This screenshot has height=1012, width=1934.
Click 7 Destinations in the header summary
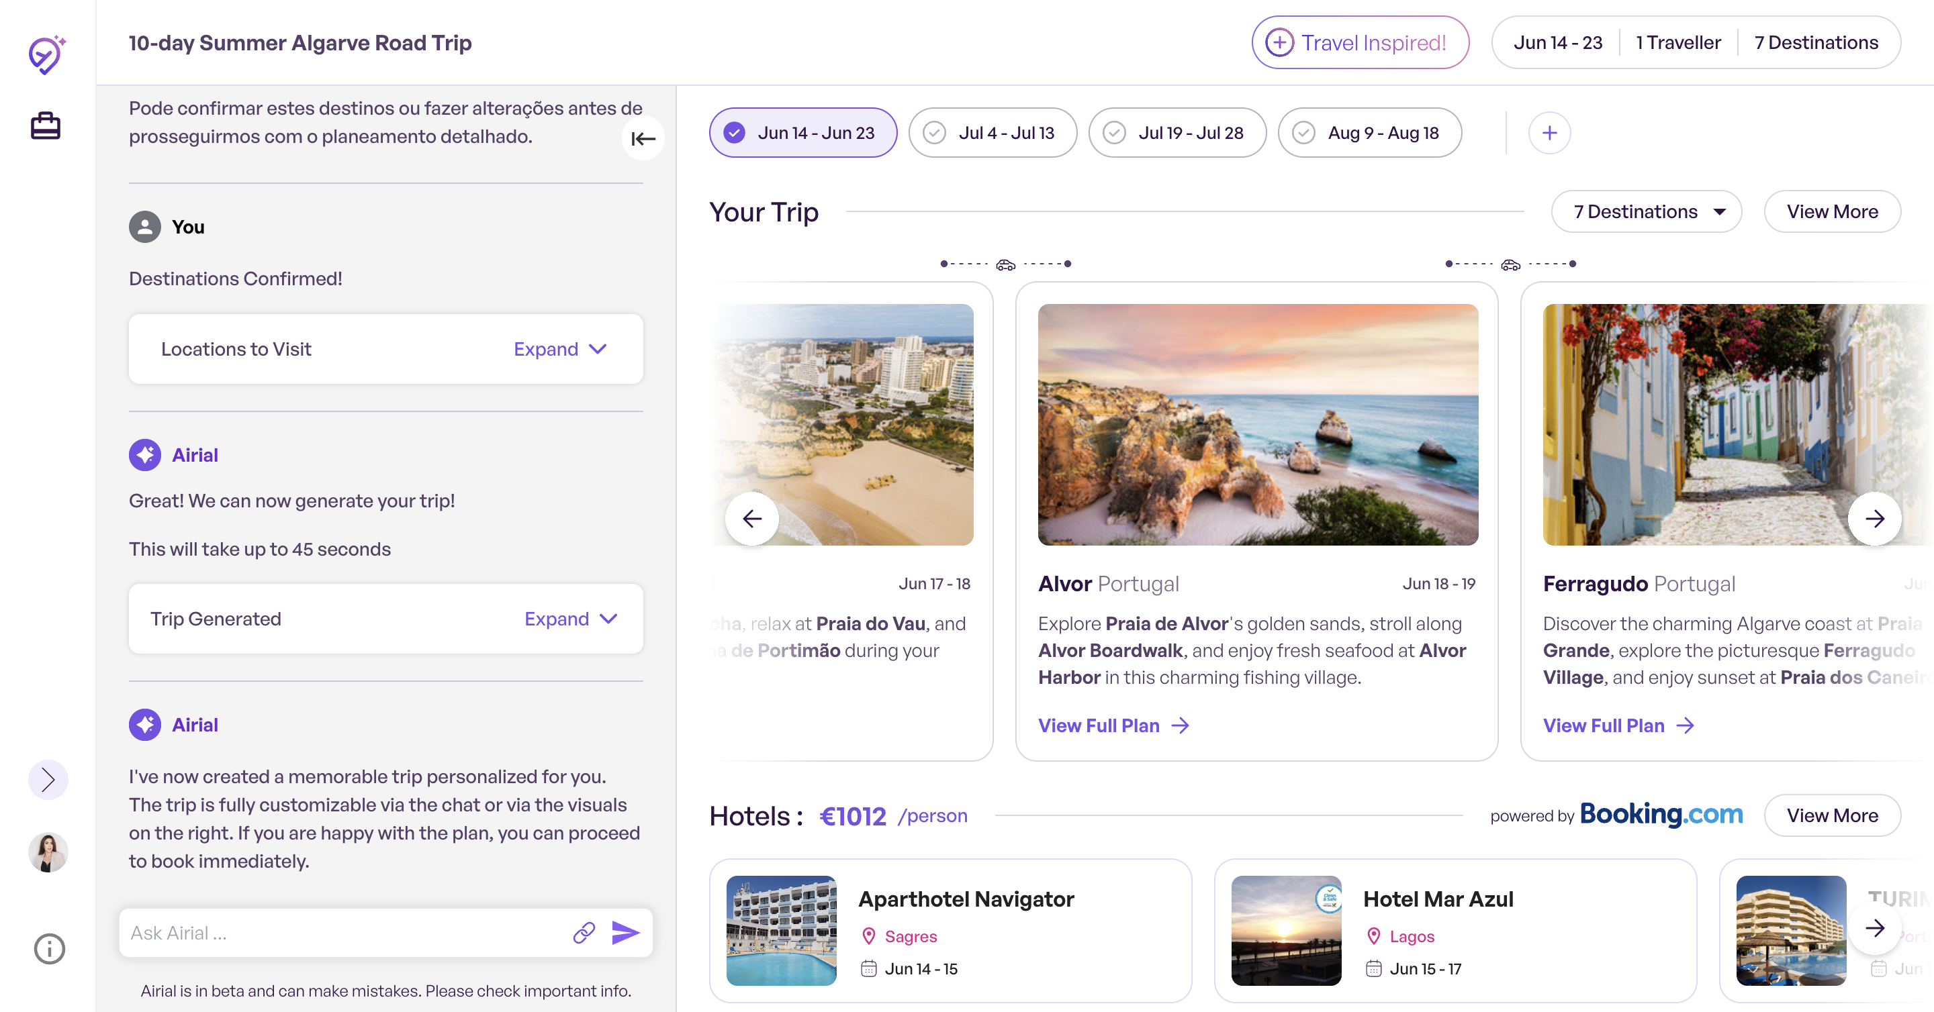point(1816,43)
